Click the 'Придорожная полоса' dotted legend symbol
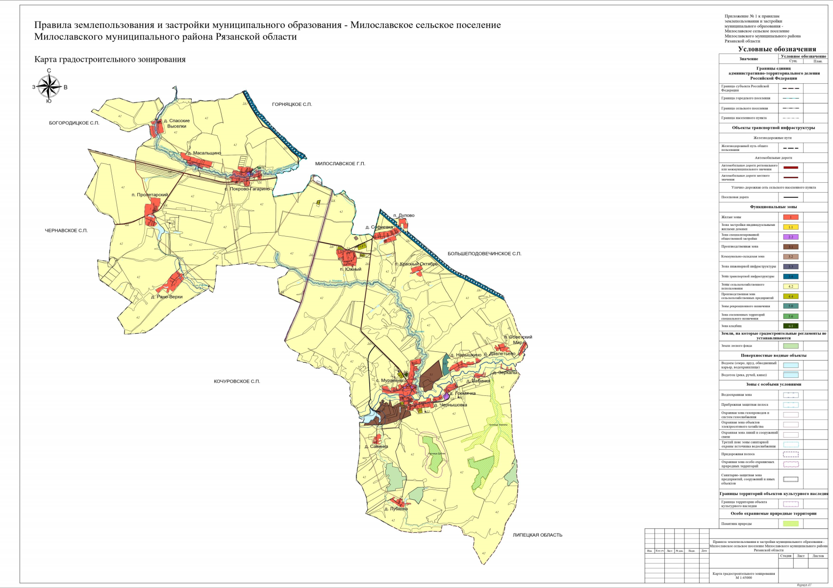Viewport: 833px width, 588px height. [x=790, y=454]
